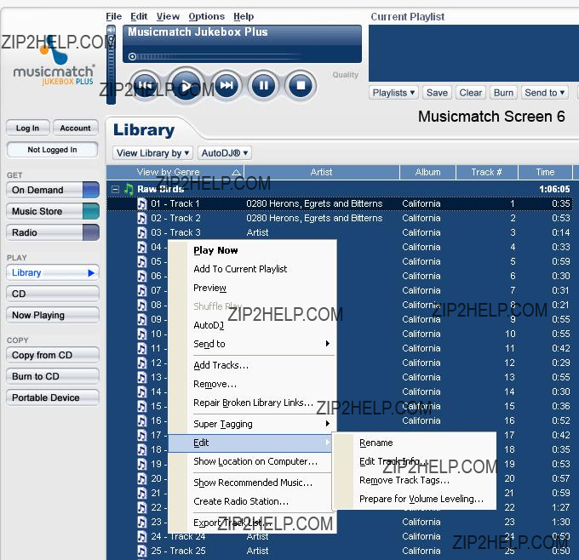Open the AutoDJ dropdown
The image size is (579, 560).
(x=225, y=153)
